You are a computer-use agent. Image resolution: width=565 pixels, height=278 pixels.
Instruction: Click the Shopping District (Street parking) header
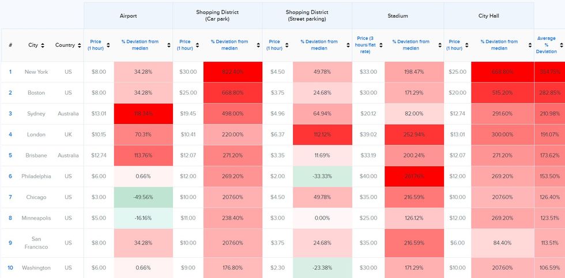[307, 16]
